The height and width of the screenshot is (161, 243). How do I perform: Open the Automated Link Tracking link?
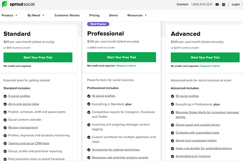point(193,156)
